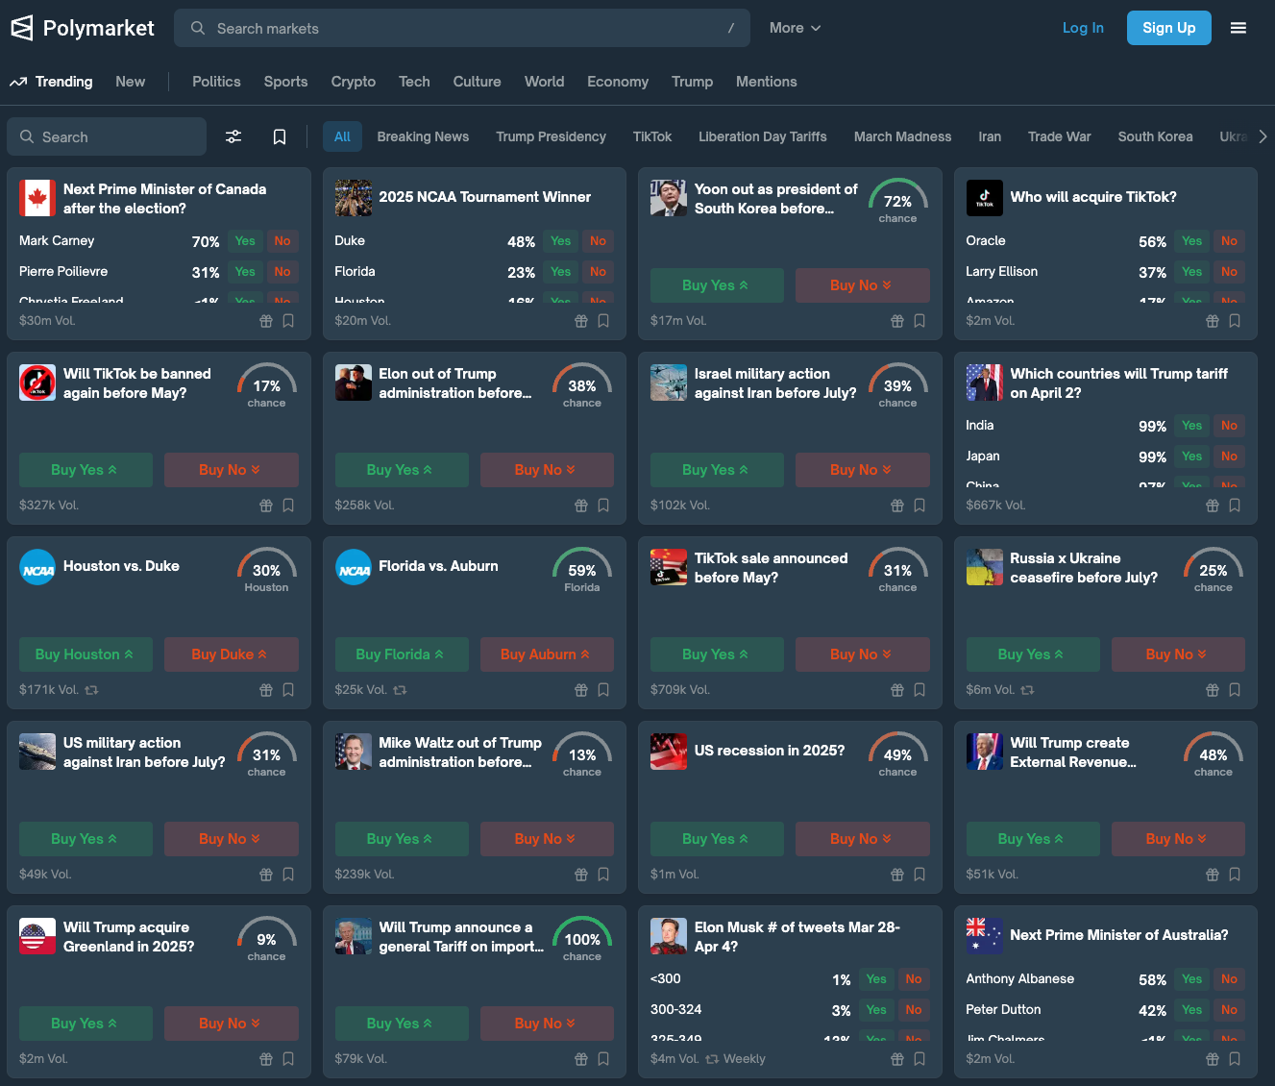This screenshot has width=1275, height=1086.
Task: Click gift icon on Prime Minister of Australia card
Action: [1213, 1059]
